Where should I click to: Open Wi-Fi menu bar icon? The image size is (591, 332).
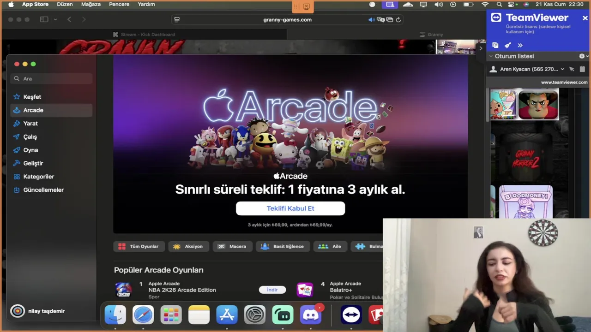tap(485, 4)
